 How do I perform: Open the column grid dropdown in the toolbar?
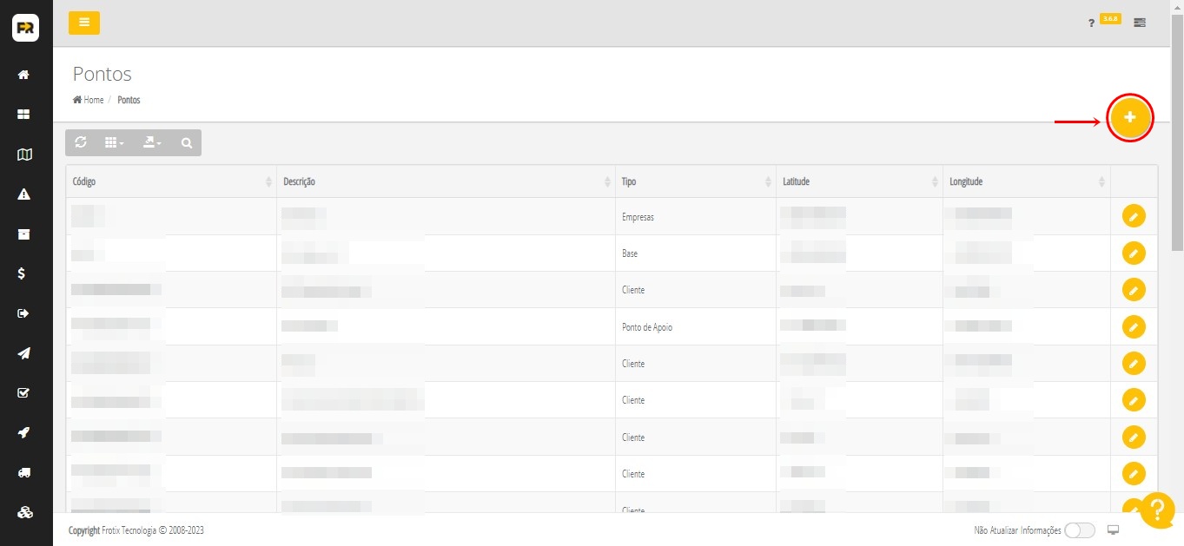[x=114, y=143]
